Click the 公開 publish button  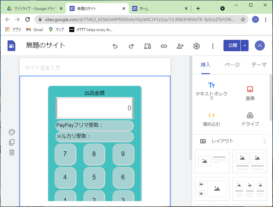(x=233, y=46)
